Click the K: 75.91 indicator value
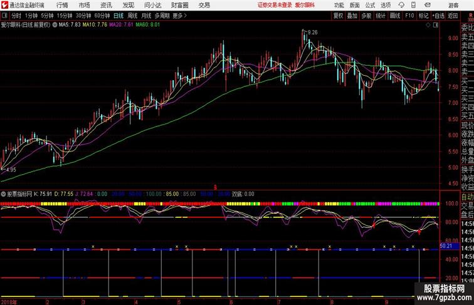474x305 pixels. coord(43,194)
